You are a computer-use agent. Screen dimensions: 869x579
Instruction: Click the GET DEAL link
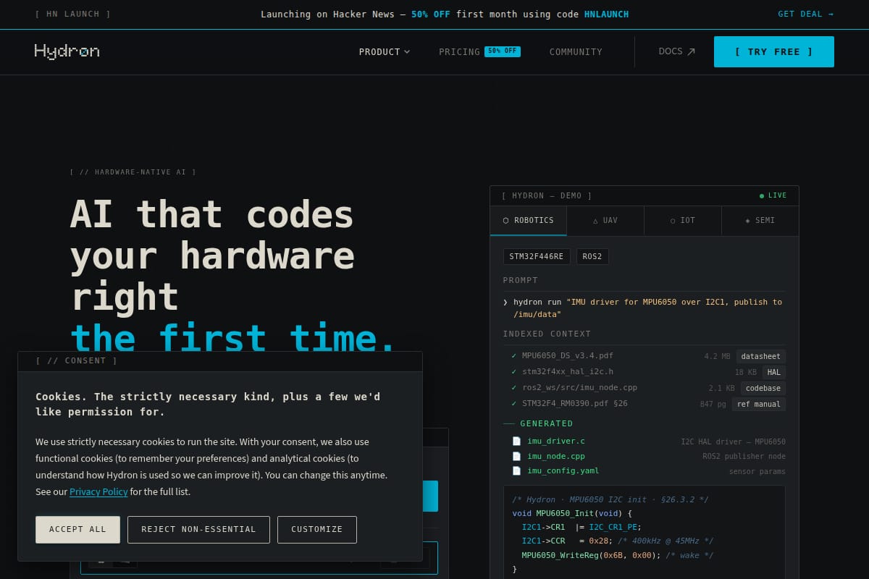[x=805, y=14]
